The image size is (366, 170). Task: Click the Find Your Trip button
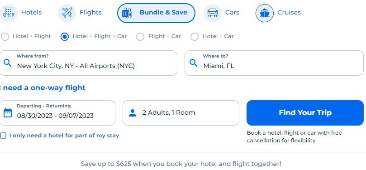point(305,113)
